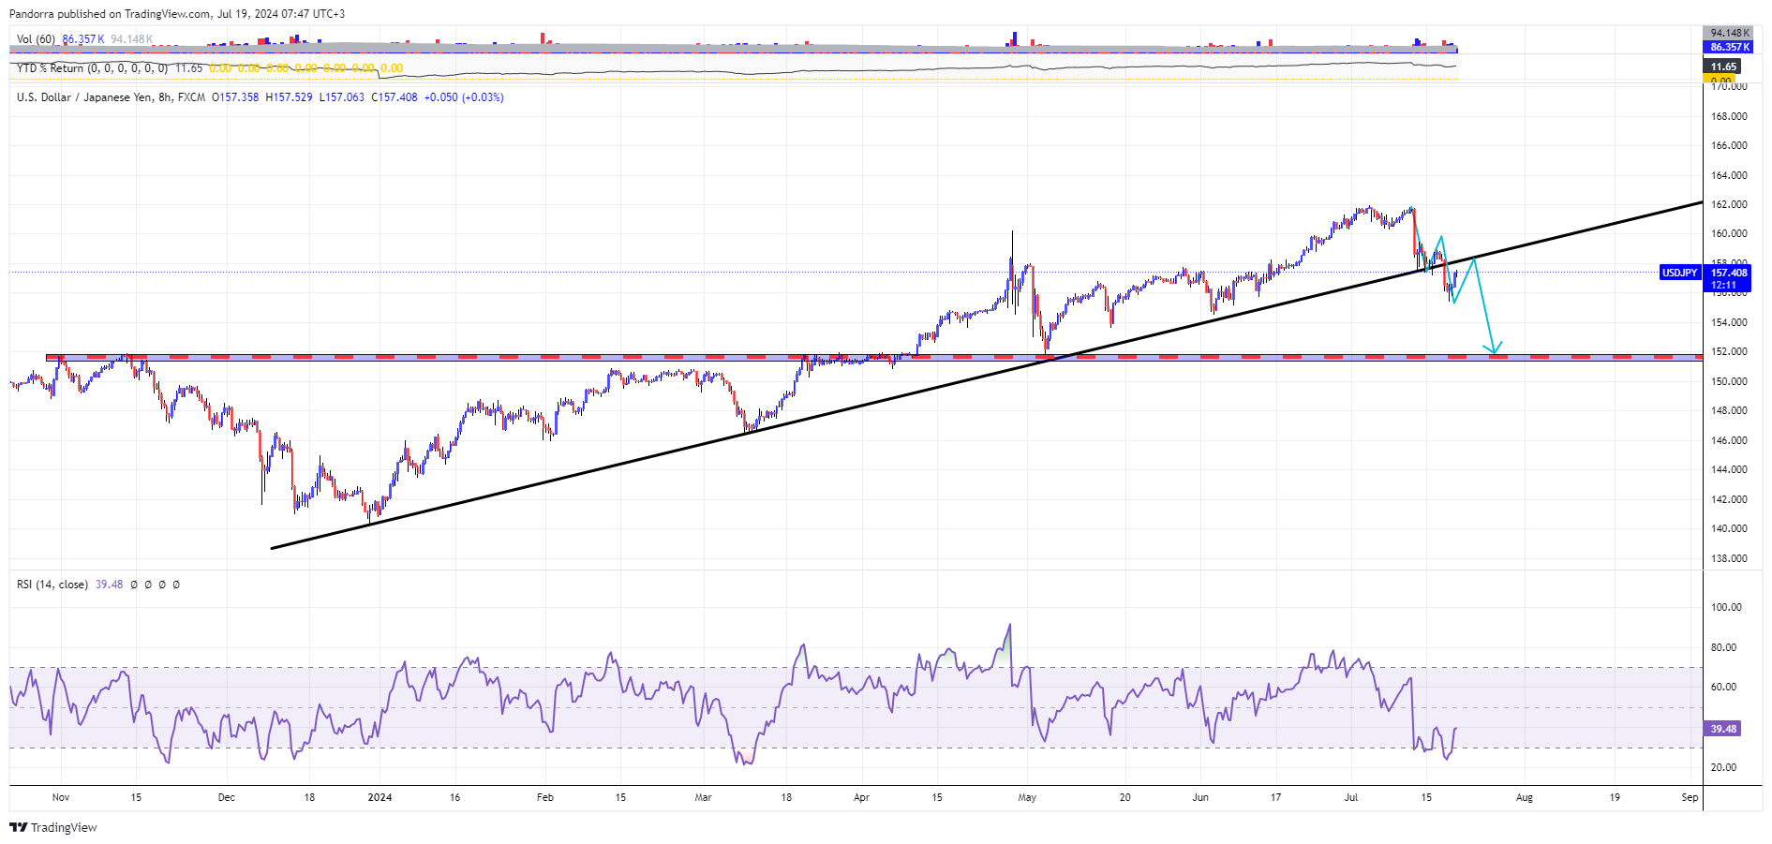Click the RSI (14, close) indicator label
Viewport: 1772px width, 844px height.
tap(52, 585)
